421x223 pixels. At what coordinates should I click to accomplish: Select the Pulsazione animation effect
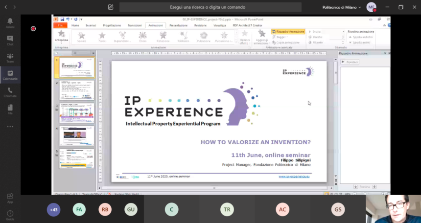(204, 37)
